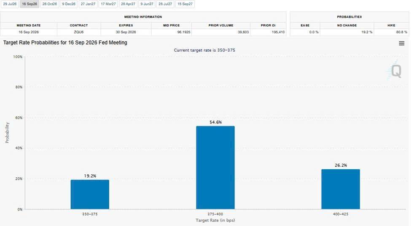Open the 15 Sep27 meeting tab

click(185, 4)
